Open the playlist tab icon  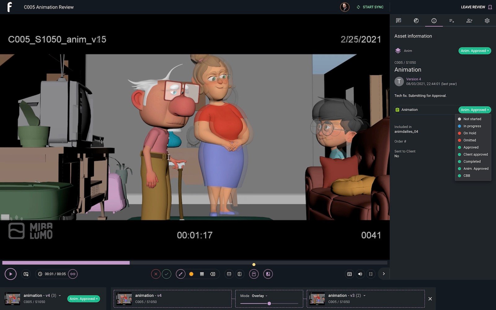coord(452,21)
